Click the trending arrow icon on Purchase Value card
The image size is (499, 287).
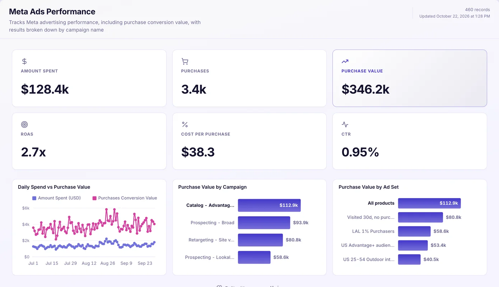click(x=345, y=61)
